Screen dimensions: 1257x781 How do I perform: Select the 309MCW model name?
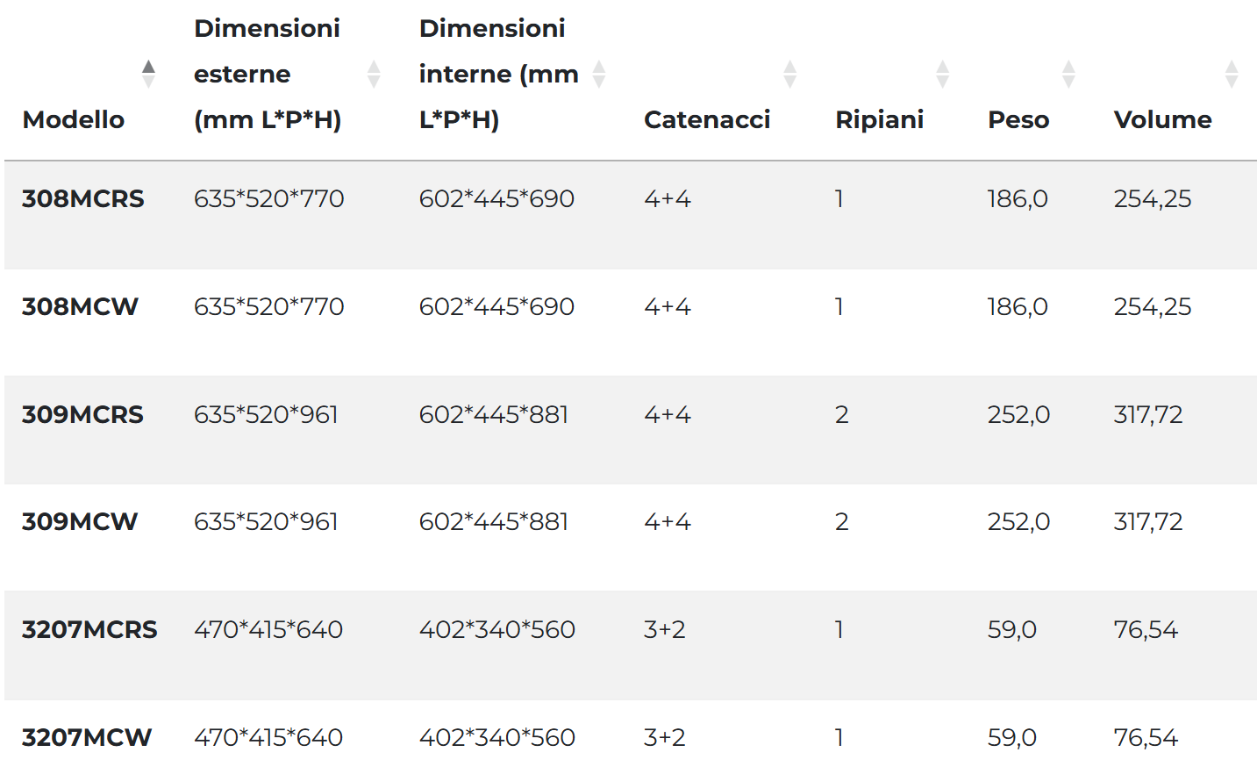click(80, 521)
